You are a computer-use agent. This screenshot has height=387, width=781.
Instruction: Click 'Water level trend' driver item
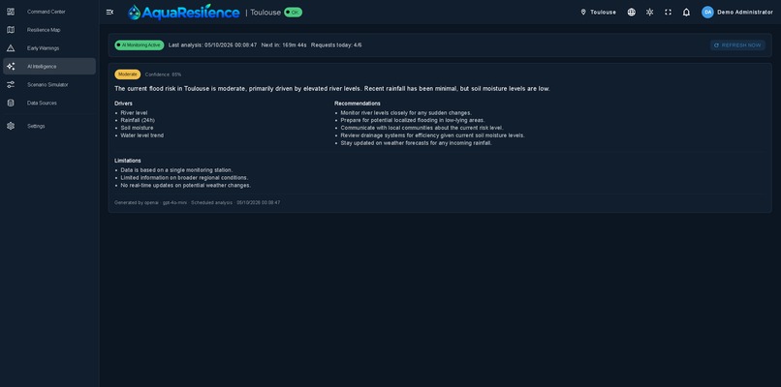pyautogui.click(x=141, y=135)
